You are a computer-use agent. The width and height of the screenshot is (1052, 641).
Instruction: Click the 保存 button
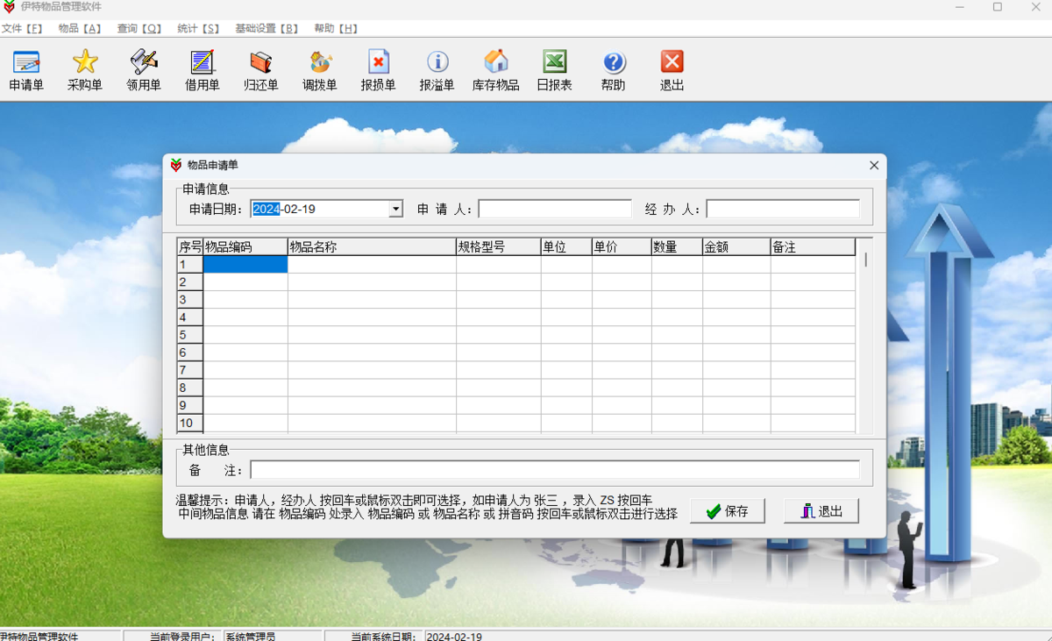pos(727,511)
